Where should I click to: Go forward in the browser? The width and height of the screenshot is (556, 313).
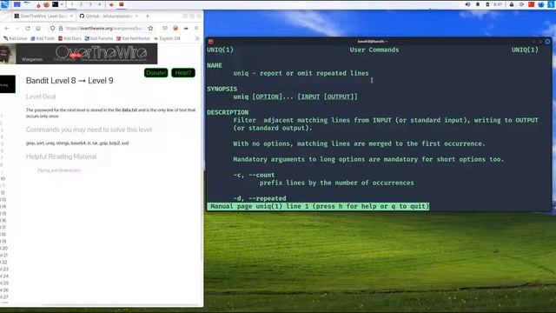point(17,28)
